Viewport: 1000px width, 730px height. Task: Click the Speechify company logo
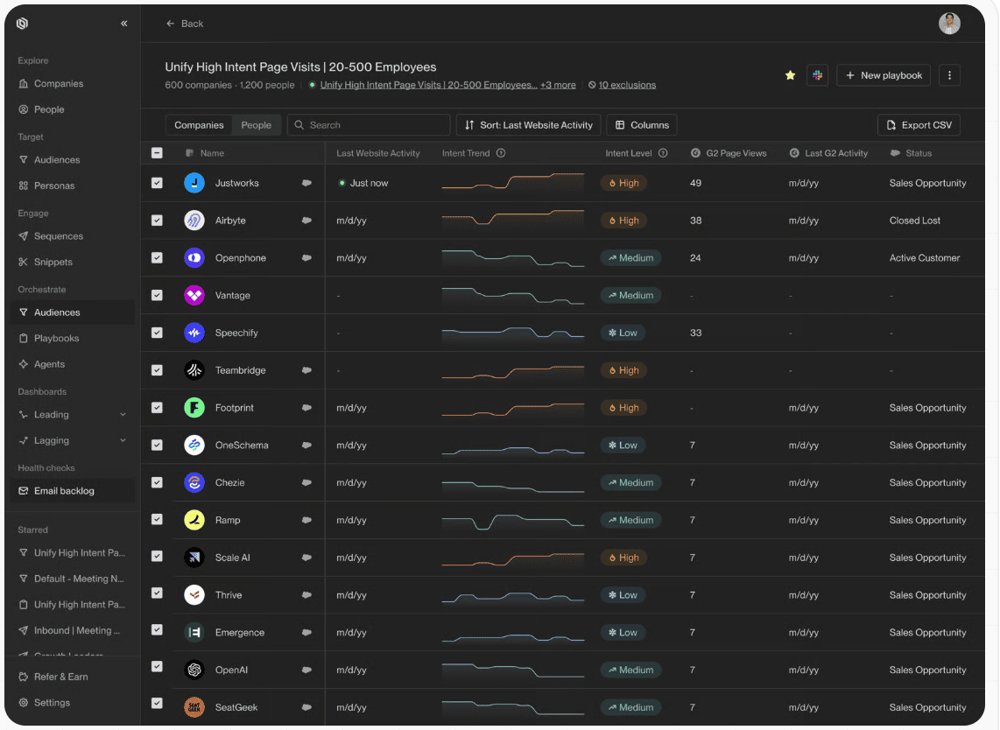(x=194, y=333)
